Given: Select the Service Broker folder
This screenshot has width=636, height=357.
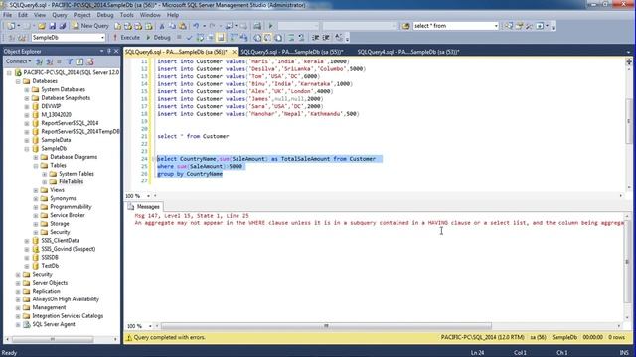Looking at the screenshot, I should pyautogui.click(x=68, y=216).
